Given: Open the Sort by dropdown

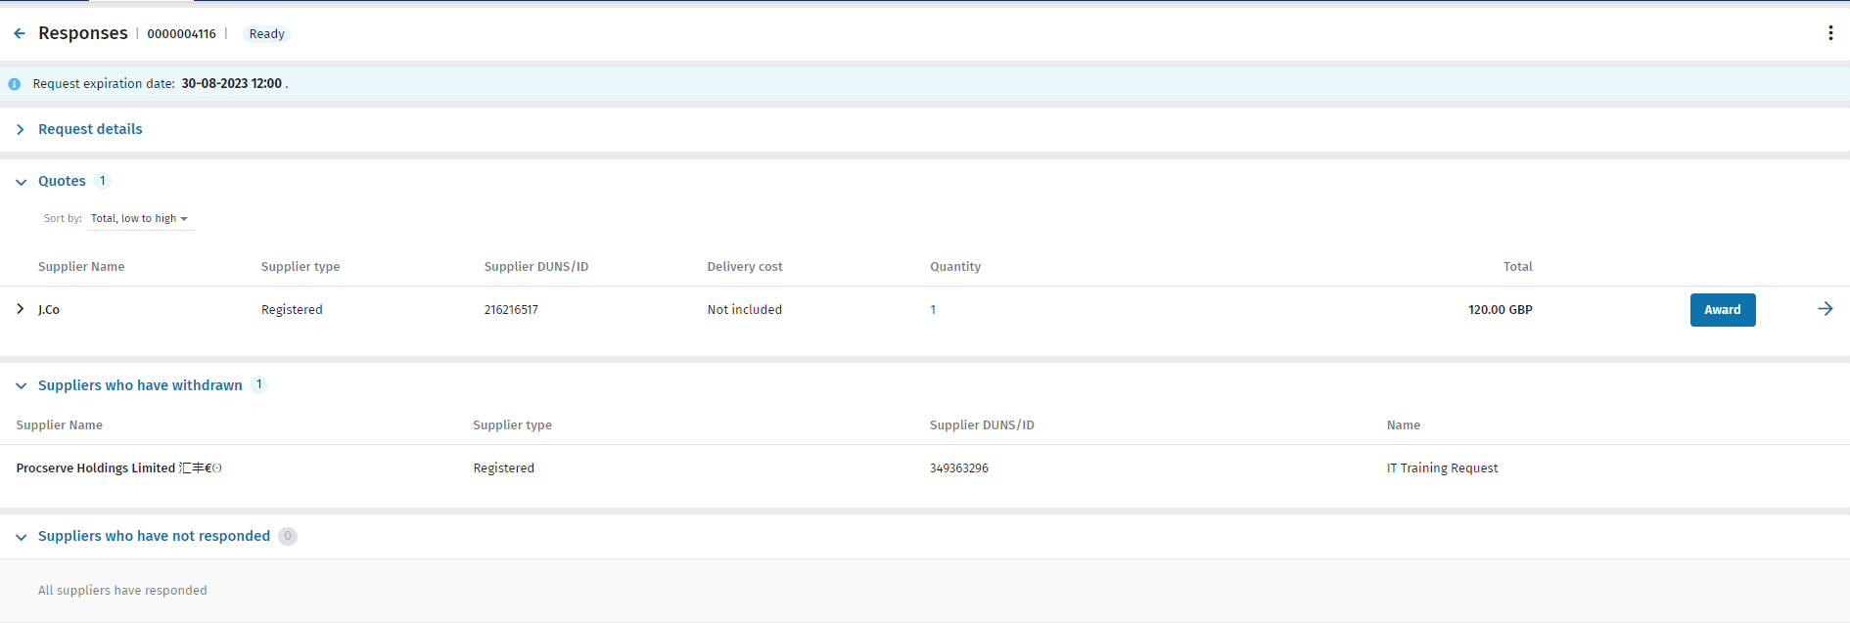Looking at the screenshot, I should (x=139, y=218).
